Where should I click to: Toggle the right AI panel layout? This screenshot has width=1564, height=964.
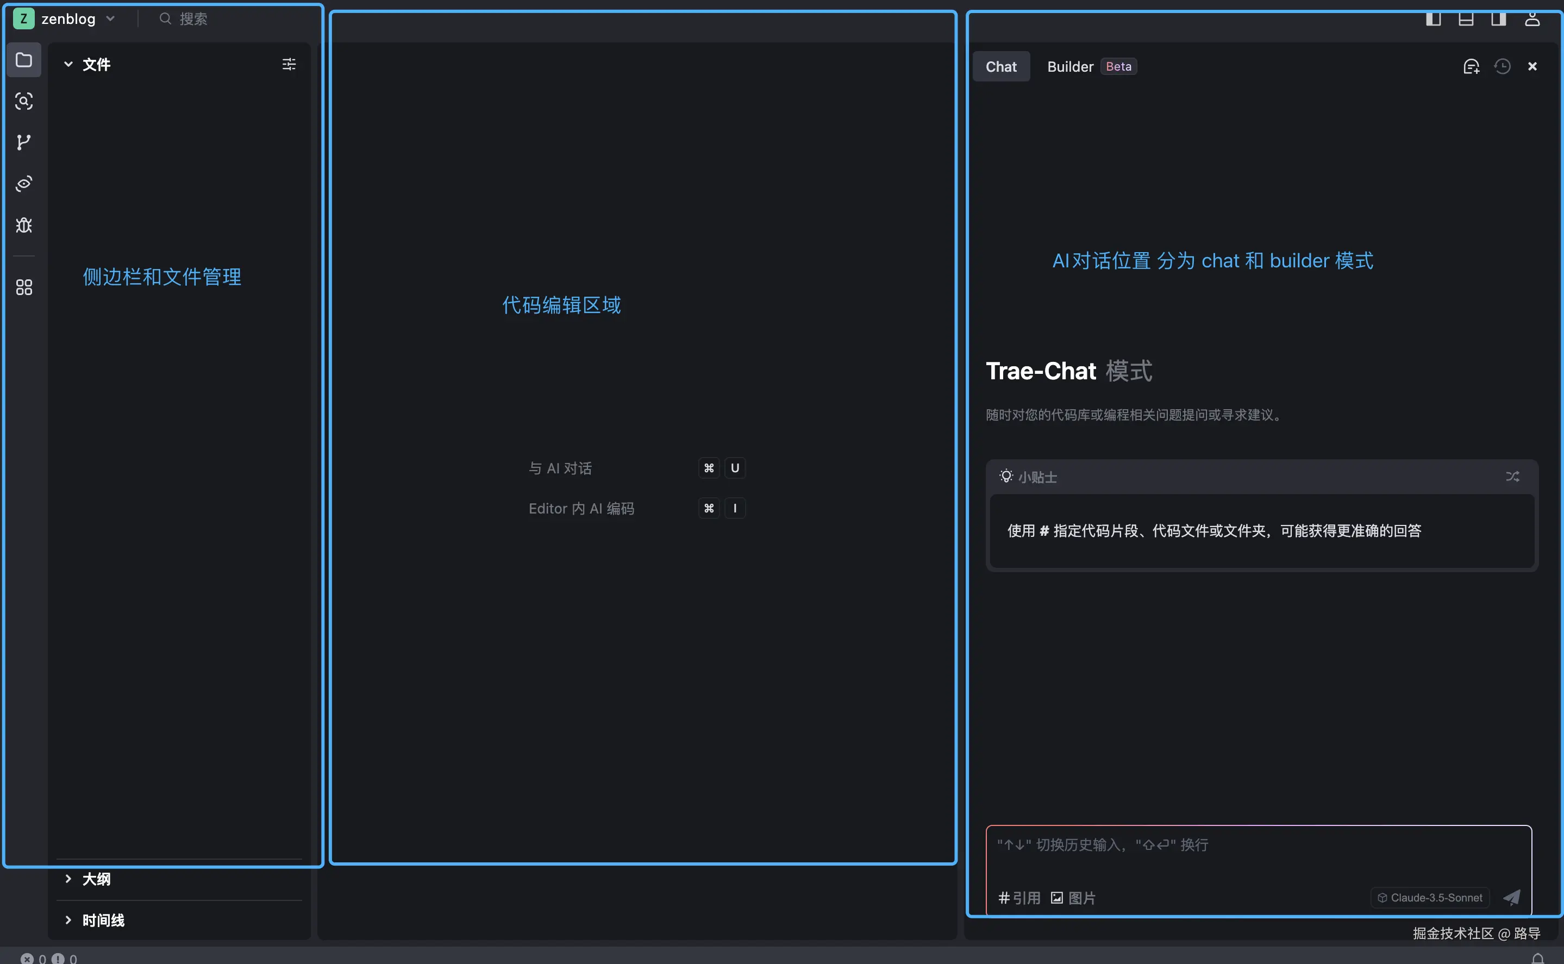(x=1498, y=18)
